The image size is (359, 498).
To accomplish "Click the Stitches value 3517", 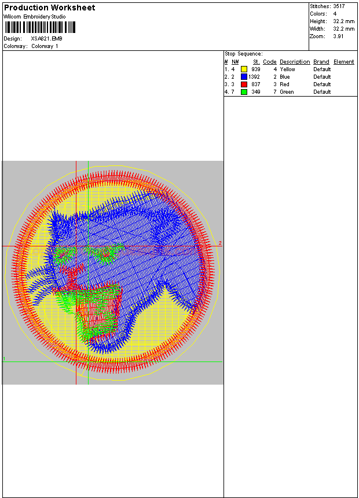I will coord(339,6).
